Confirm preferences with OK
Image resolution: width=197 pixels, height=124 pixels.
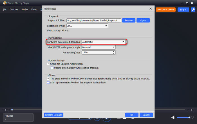tap(132, 115)
